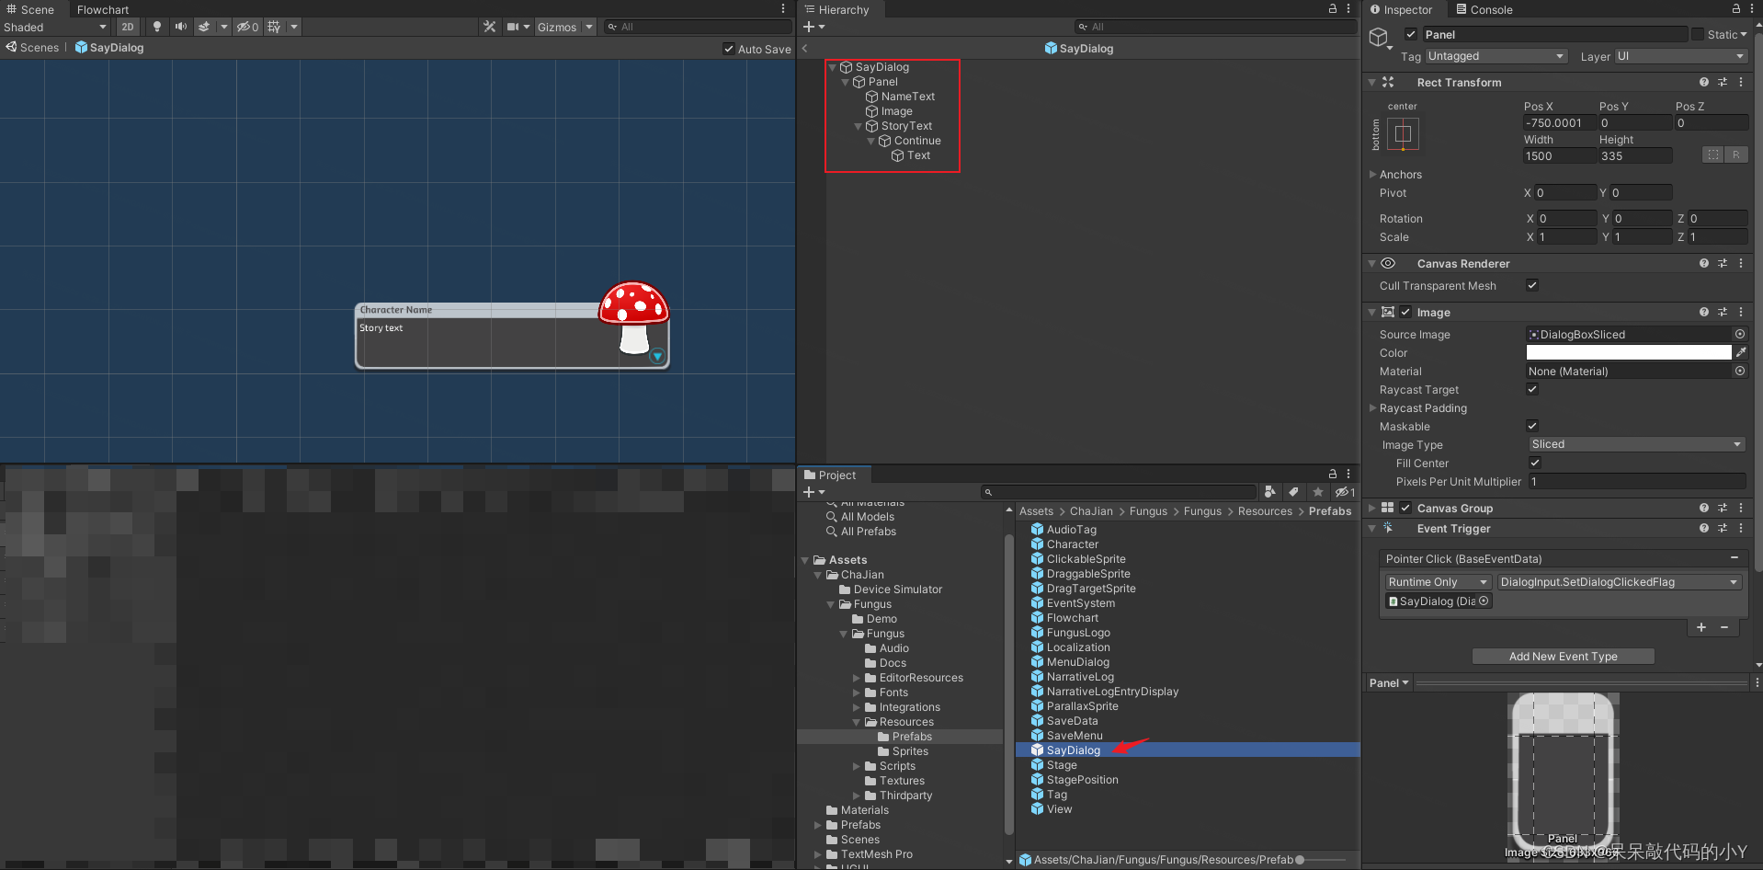Pick source image with object selector circle
1763x870 pixels.
pos(1740,334)
